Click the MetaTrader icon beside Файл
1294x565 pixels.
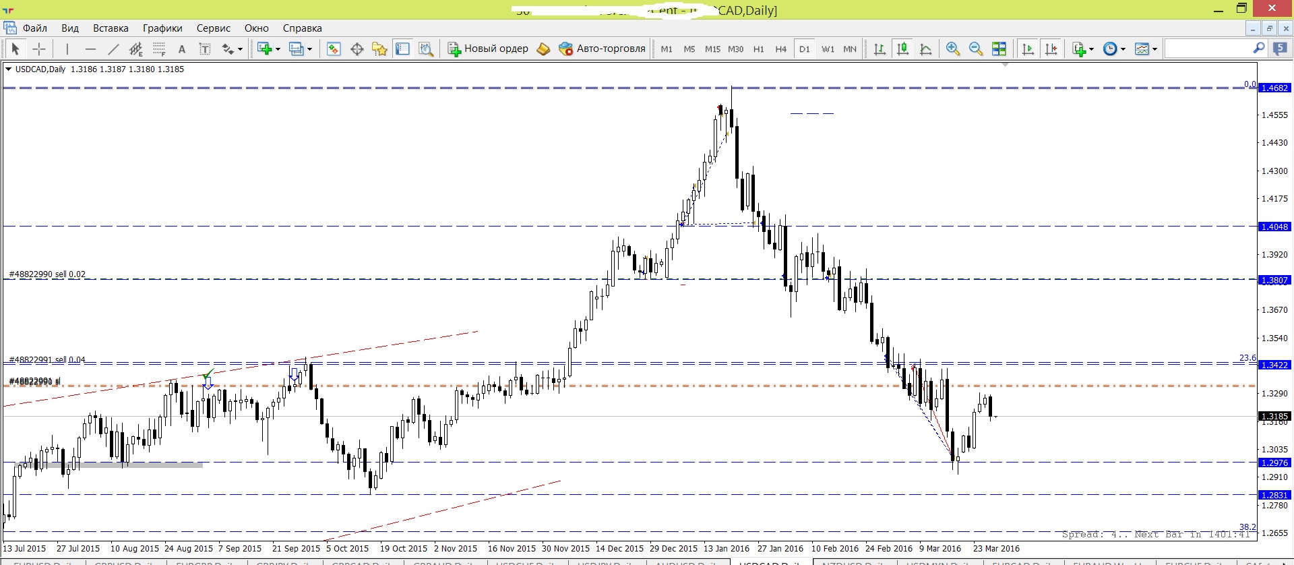pos(9,28)
